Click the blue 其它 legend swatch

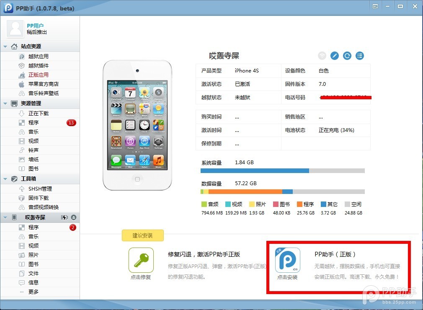[323, 204]
